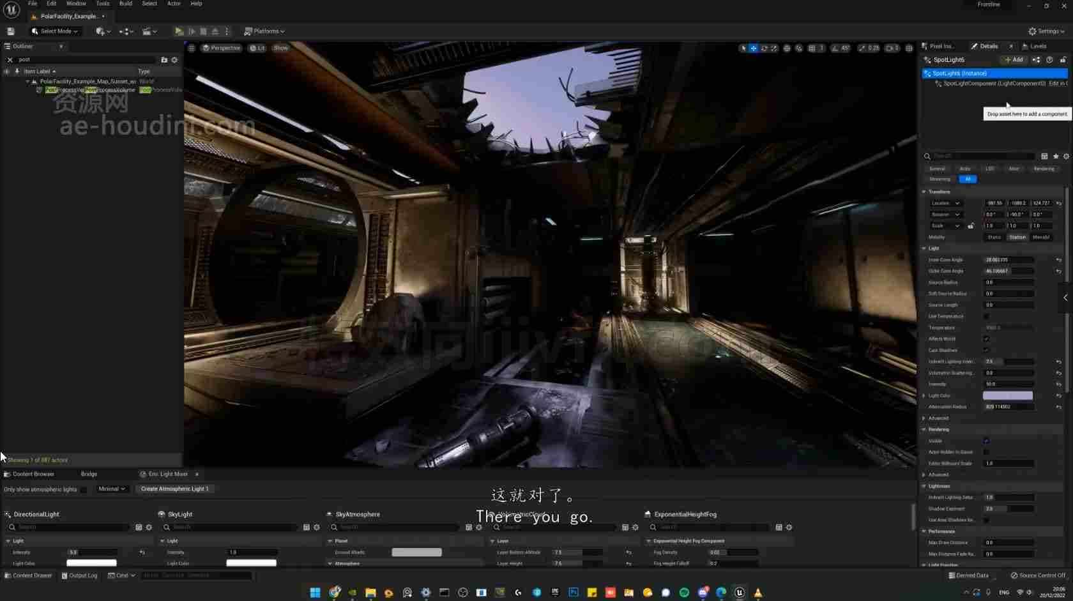Add a new folder in the Outliner
Screen dimensions: 1073x601
click(x=164, y=60)
